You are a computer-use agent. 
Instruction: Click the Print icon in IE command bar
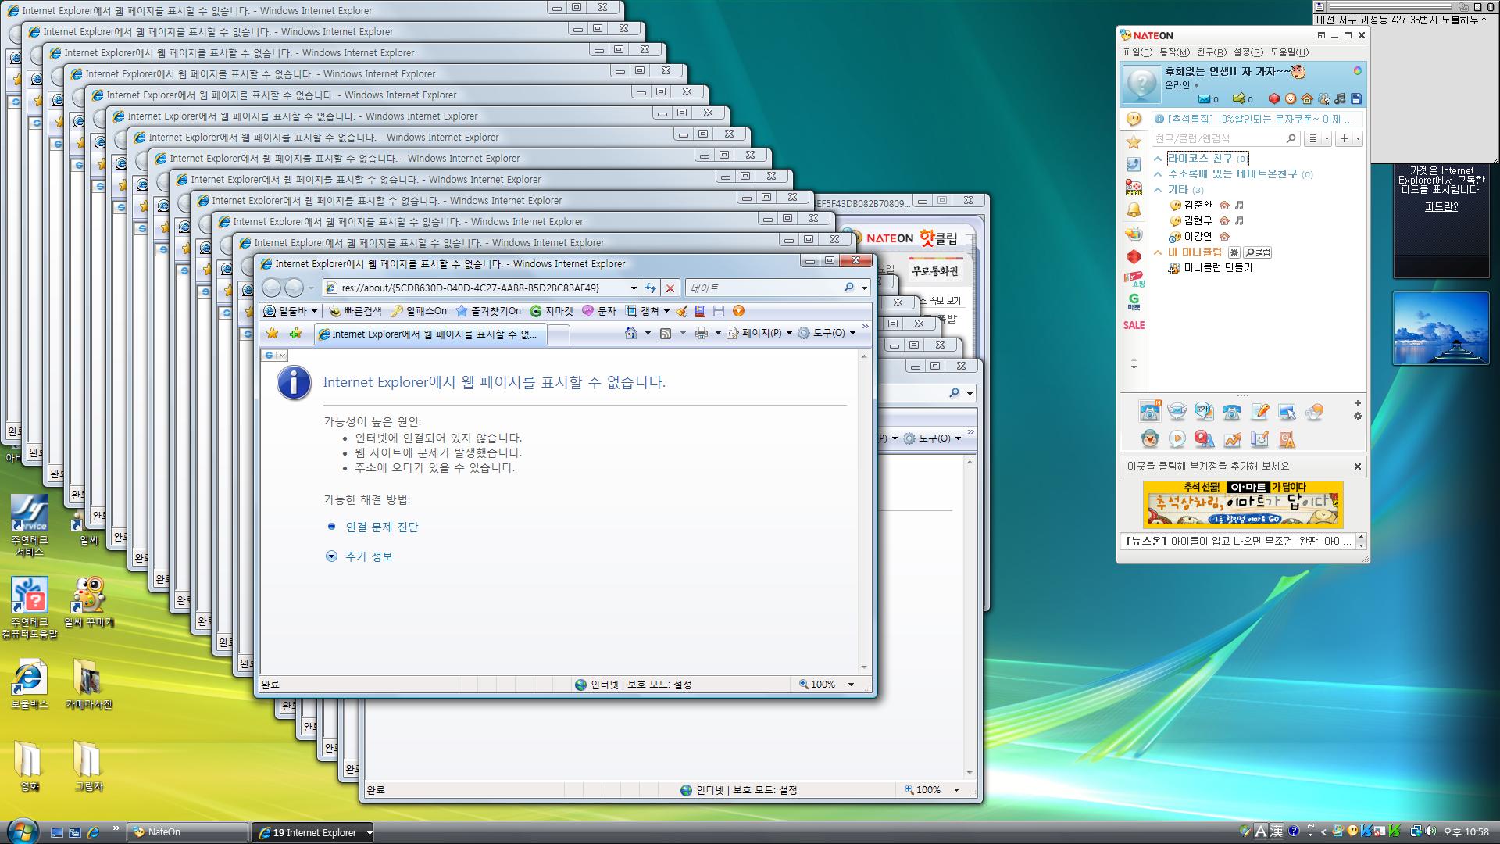coord(702,333)
